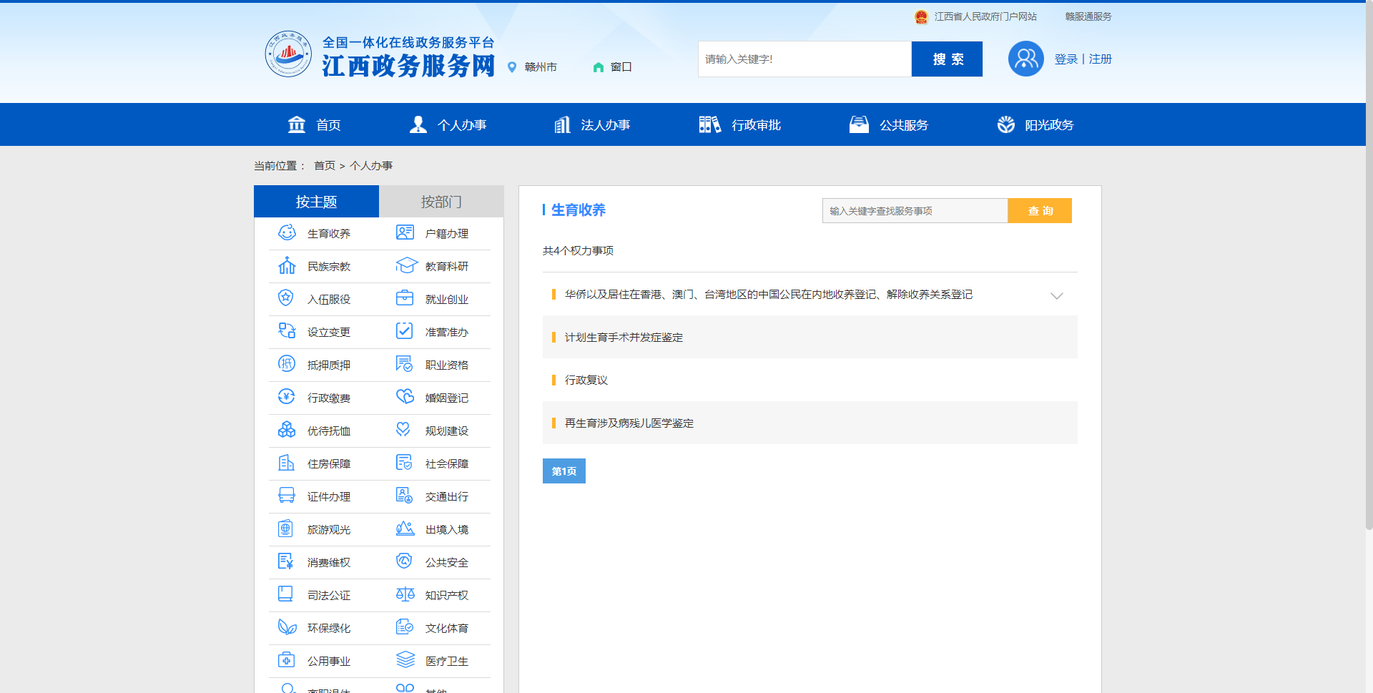The height and width of the screenshot is (693, 1373).
Task: Click the 司法公证 category icon
Action: click(287, 594)
